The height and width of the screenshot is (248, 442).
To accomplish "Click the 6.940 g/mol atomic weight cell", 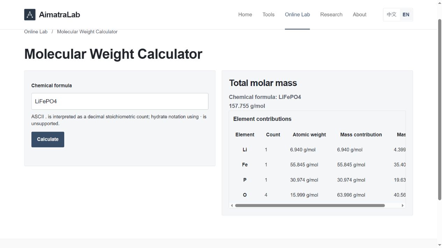I will [303, 150].
